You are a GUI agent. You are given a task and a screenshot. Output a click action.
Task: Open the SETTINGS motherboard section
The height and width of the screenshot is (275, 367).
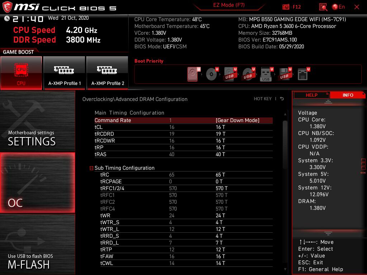37,121
